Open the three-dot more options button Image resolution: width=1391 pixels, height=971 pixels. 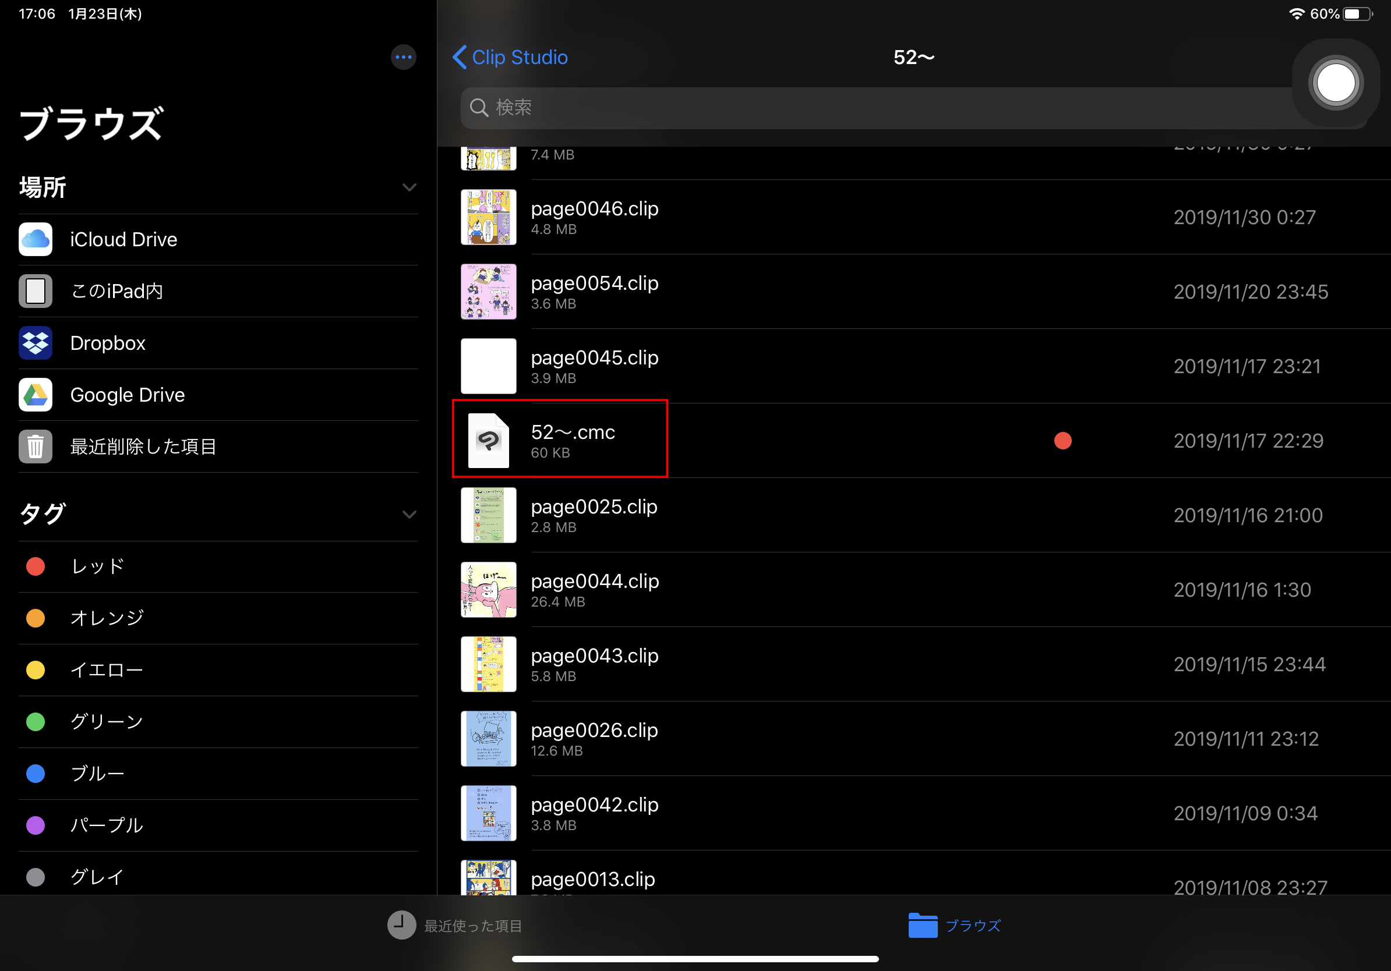pyautogui.click(x=403, y=58)
